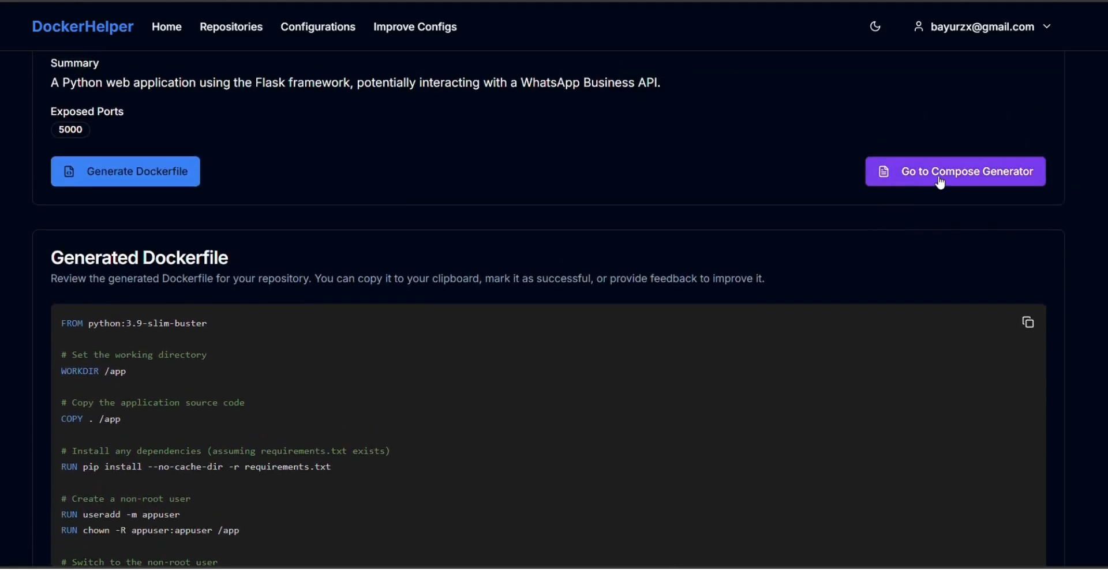Screen dimensions: 1108x570
Task: Select the 5000 exposed port badge
Action: pos(70,130)
